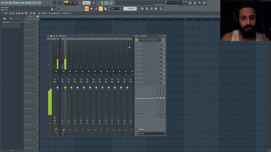
Task: Show pattern clips in the playlist picker
Action: [5, 19]
